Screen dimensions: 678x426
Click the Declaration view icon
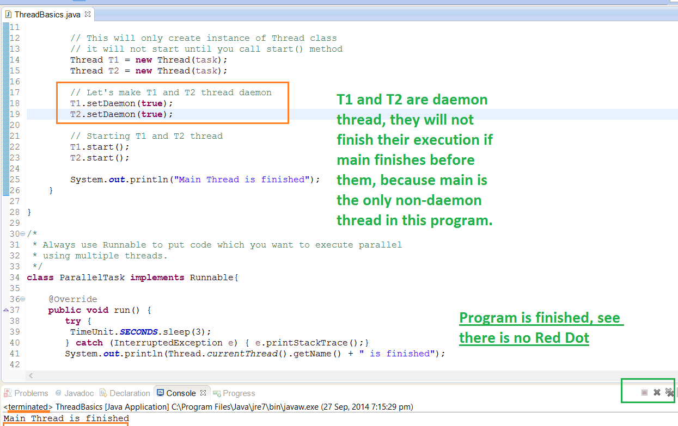click(x=102, y=393)
